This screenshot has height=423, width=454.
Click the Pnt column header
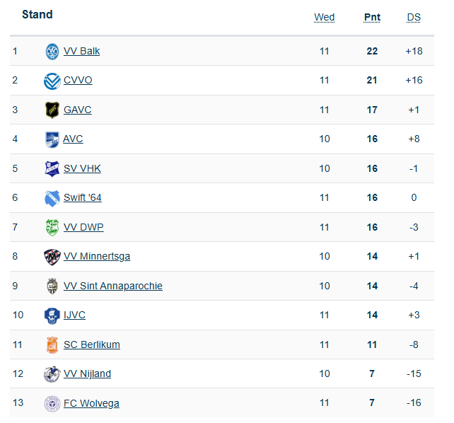coord(372,17)
